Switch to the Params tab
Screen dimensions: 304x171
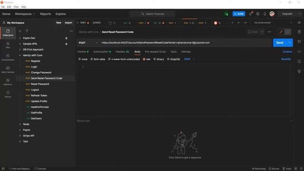pos(83,52)
